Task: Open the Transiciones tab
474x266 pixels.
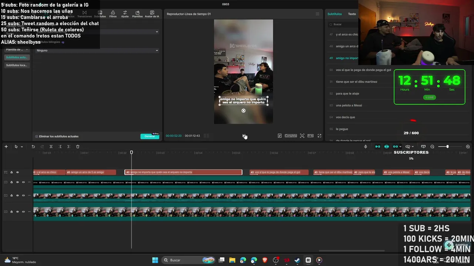Action: click(84, 14)
